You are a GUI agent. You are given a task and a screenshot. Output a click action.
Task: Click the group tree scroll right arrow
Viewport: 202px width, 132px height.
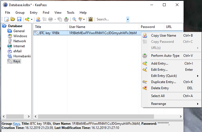[x=28, y=117]
